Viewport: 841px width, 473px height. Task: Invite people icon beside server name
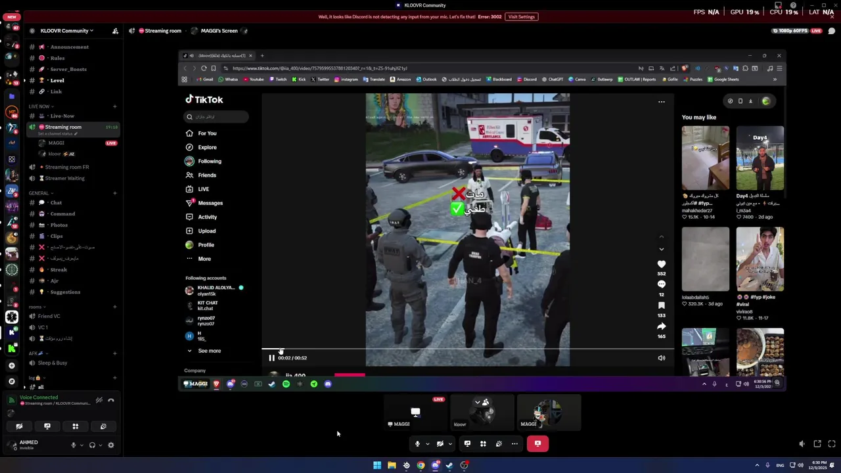[x=115, y=31]
